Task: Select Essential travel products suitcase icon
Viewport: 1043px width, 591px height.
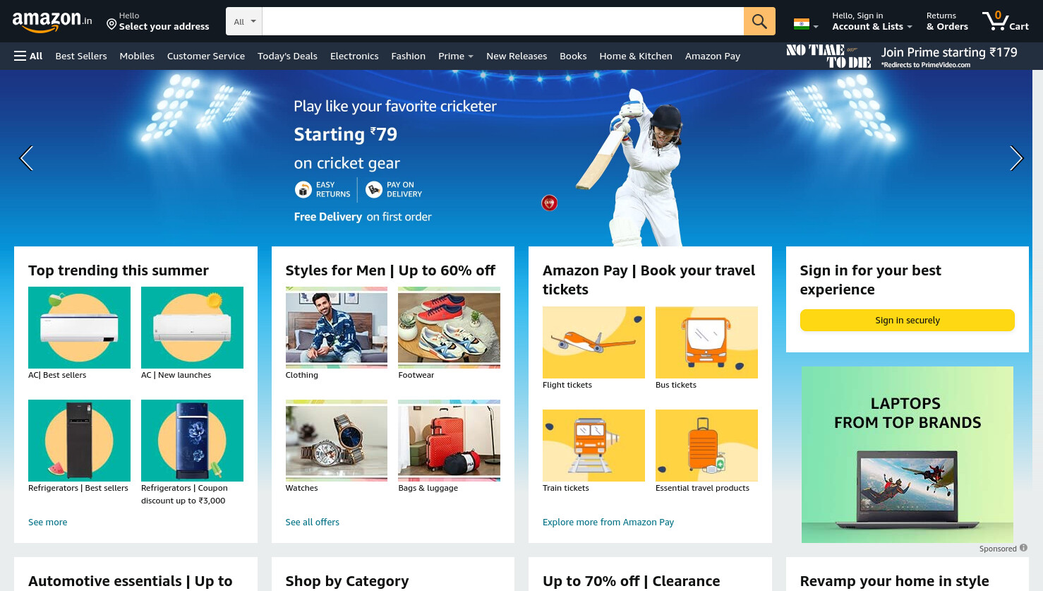Action: click(706, 446)
